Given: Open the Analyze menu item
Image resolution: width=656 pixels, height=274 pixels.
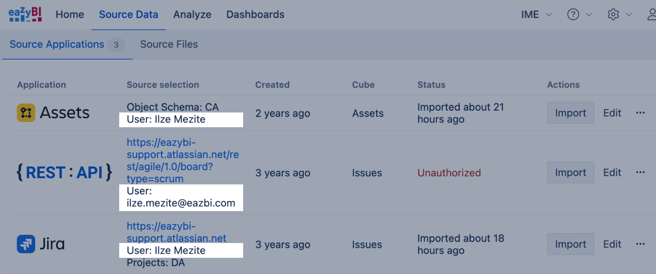Looking at the screenshot, I should (x=192, y=15).
